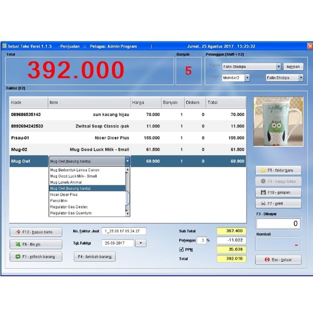This screenshot has height=313, width=313.
Task: Click the F3 Dibayar payment field
Action: coord(278,223)
